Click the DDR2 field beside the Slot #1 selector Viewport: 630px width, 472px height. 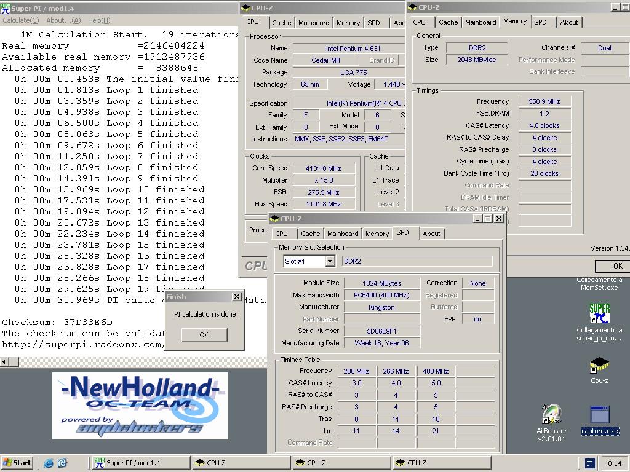417,261
